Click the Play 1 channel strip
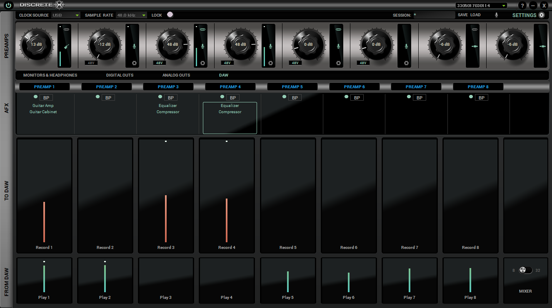The width and height of the screenshot is (552, 308). tap(44, 281)
